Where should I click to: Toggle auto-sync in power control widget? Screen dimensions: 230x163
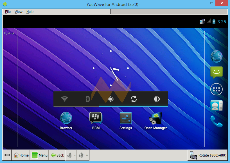[x=134, y=99]
